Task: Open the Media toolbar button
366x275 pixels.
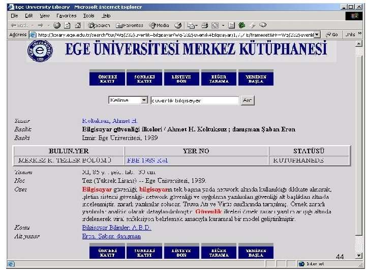Action: 159,25
